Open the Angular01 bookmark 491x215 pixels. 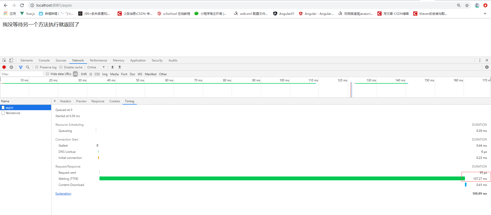pyautogui.click(x=284, y=14)
